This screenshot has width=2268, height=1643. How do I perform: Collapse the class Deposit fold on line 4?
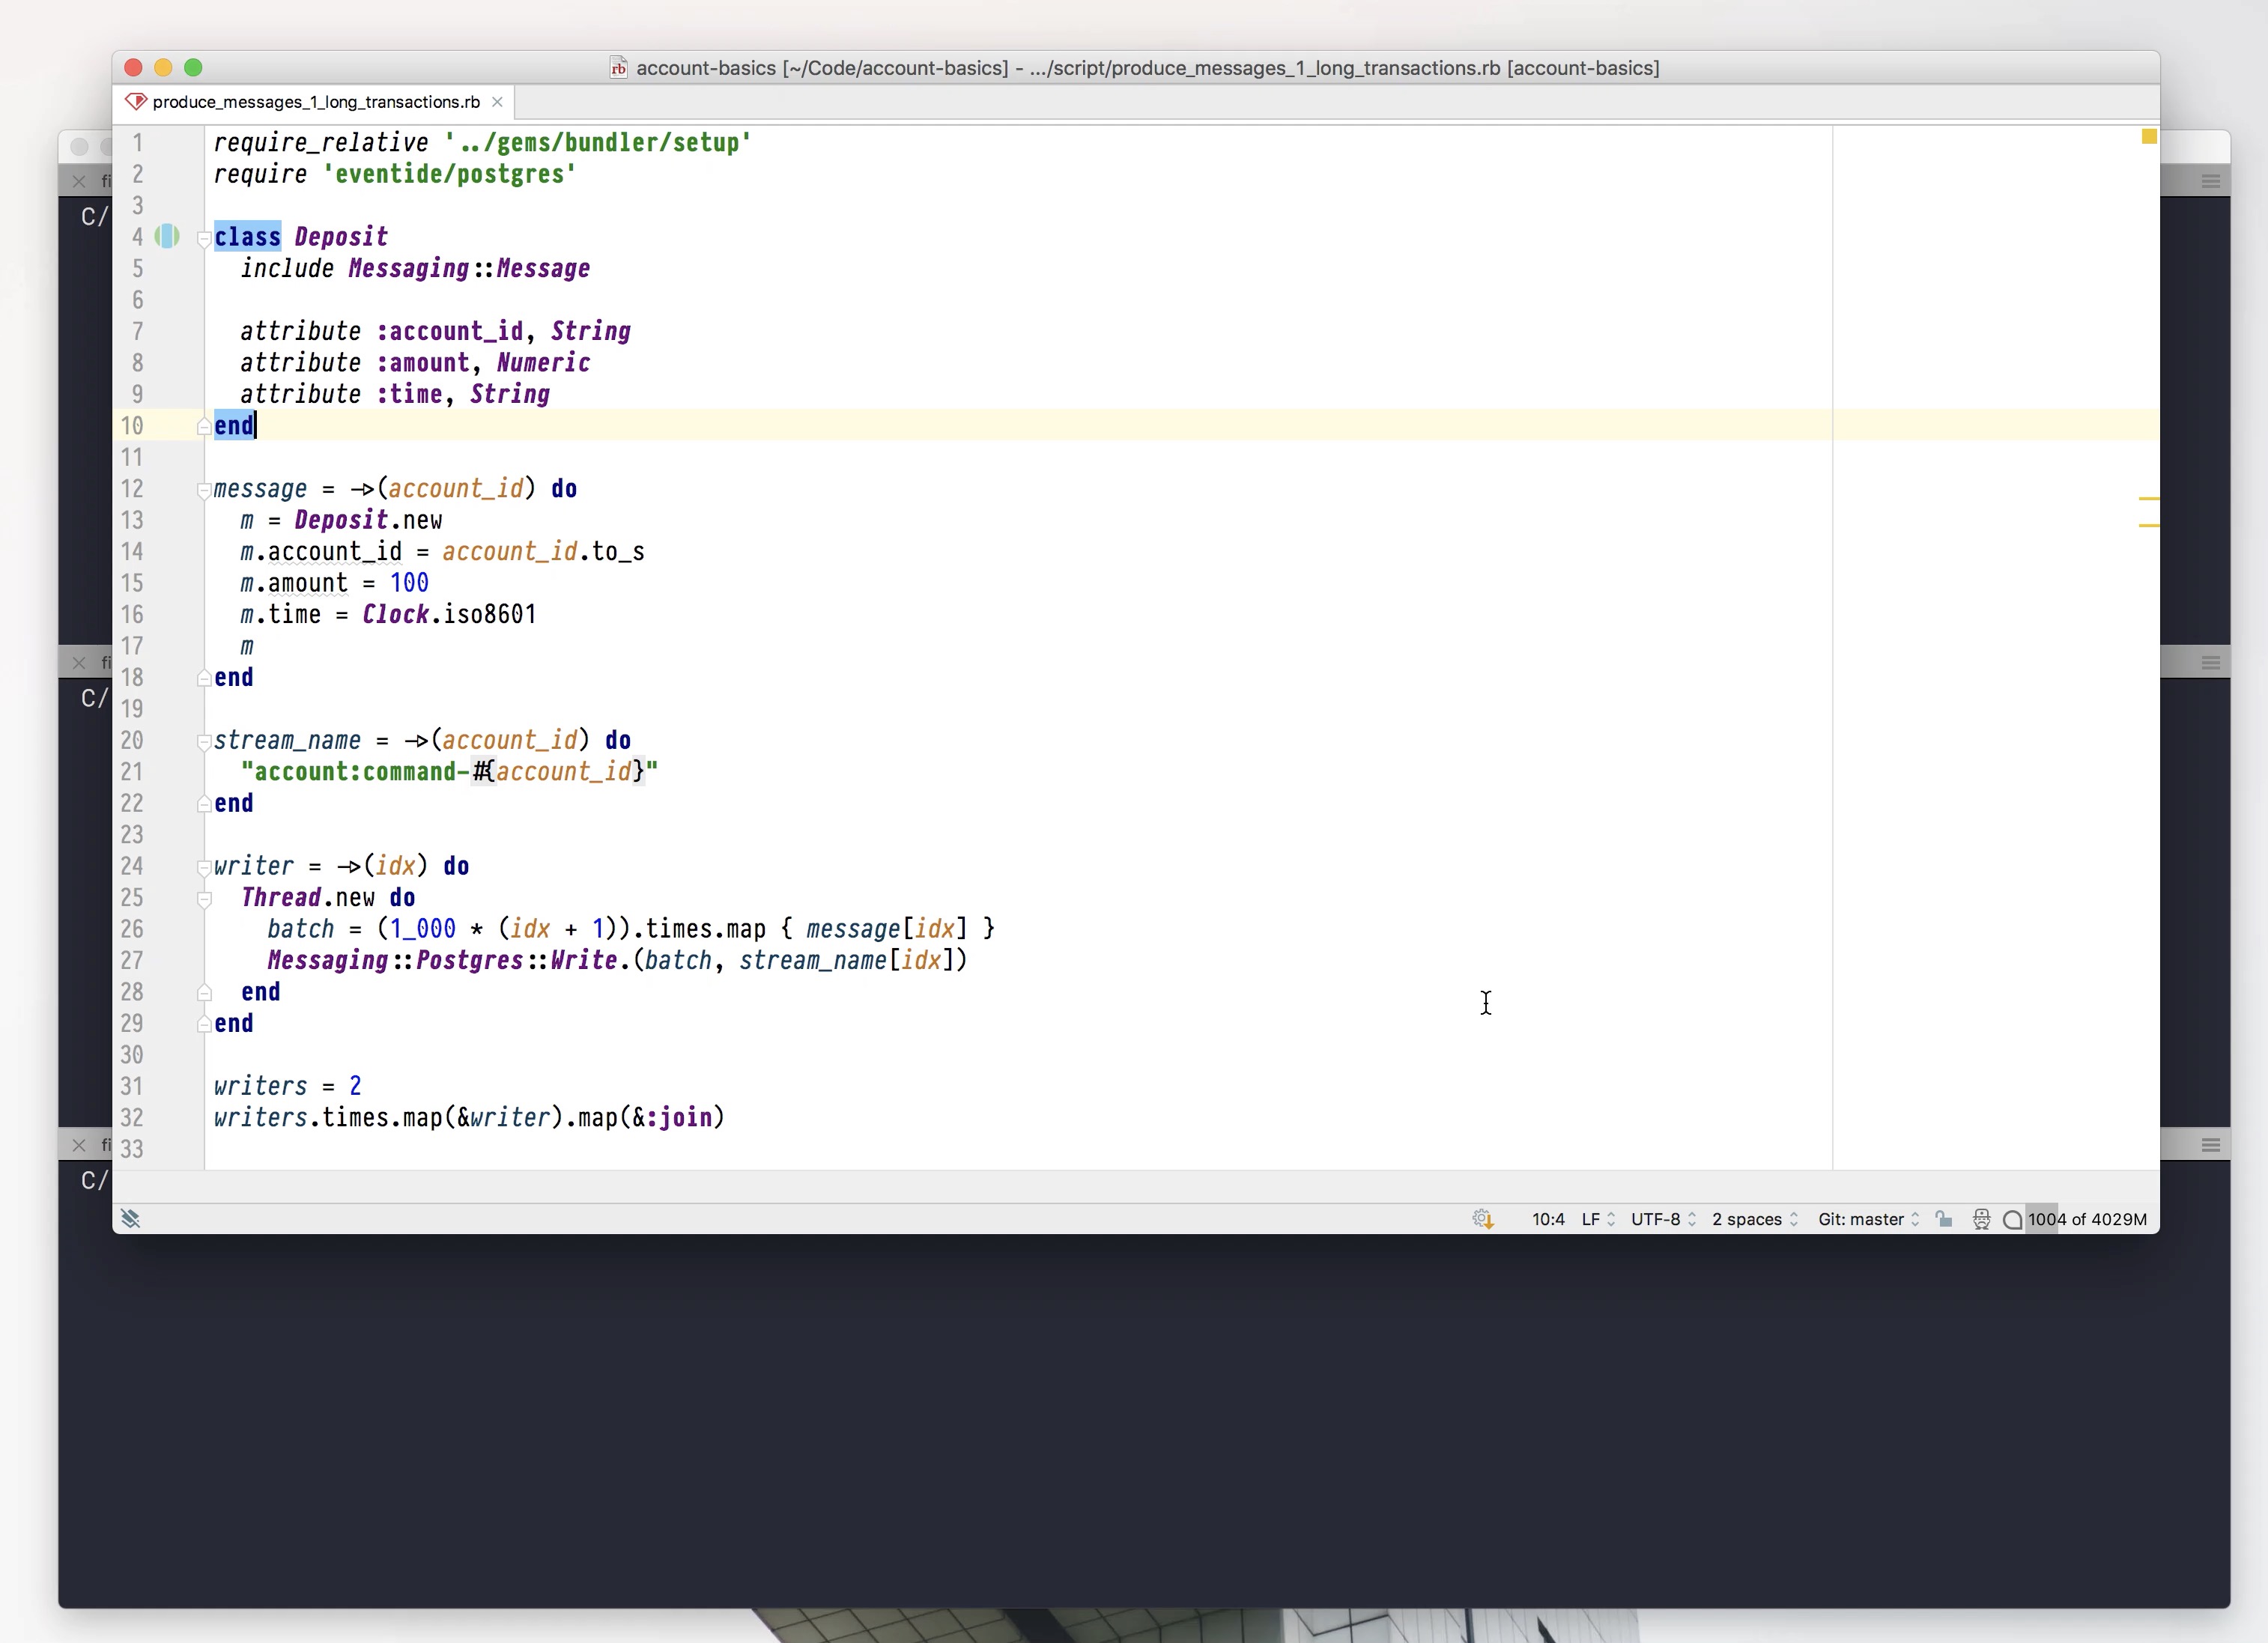pos(204,238)
